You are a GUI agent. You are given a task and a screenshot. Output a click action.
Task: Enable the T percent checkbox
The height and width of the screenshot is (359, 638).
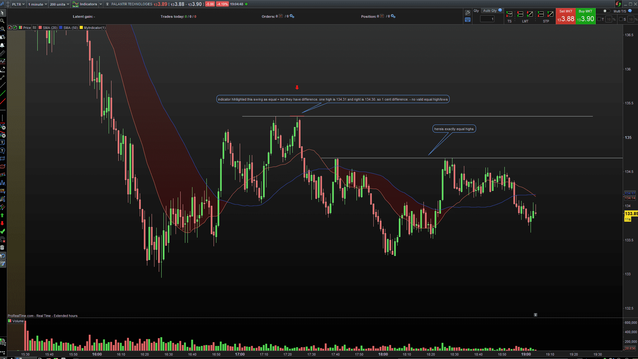click(x=599, y=19)
